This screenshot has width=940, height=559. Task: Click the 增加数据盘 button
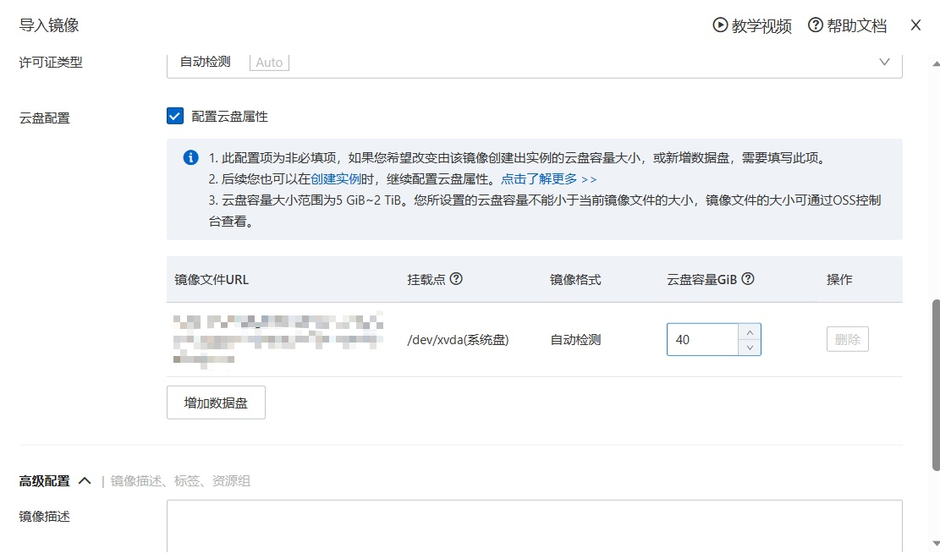pos(216,403)
